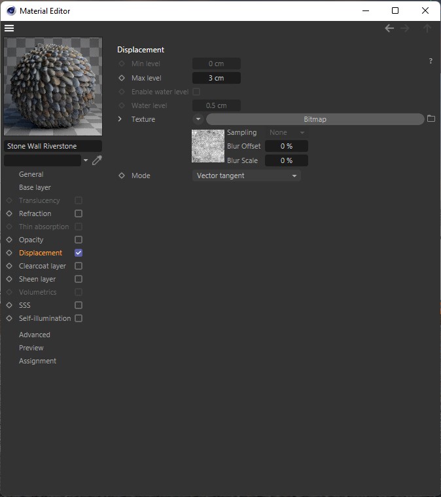This screenshot has width=441, height=497.
Task: Click the Refraction keyframe diamond
Action: [x=9, y=213]
